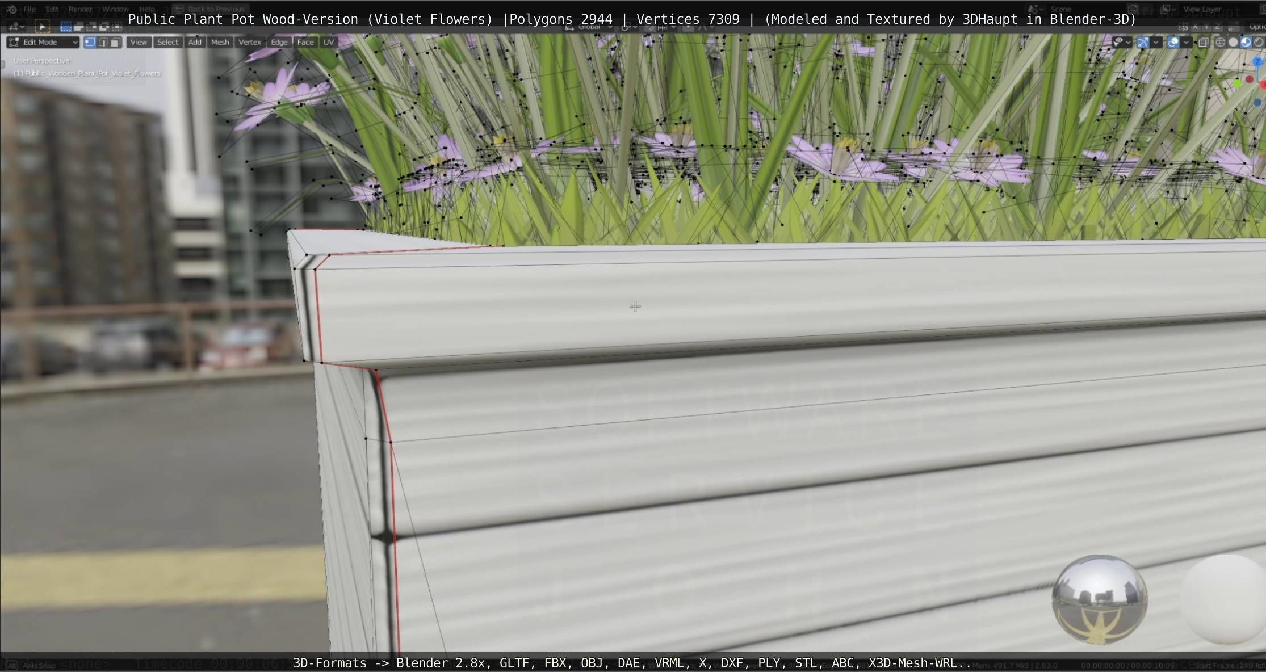Screen dimensions: 1266x672
Task: Click the Blender logo icon
Action: click(11, 9)
